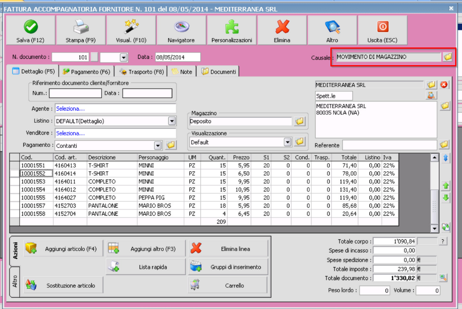Click the Riferimento Num. input field
Image resolution: width=462 pixels, height=309 pixels.
(x=75, y=93)
